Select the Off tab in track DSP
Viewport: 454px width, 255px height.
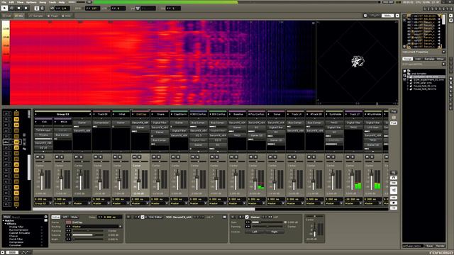coord(65,217)
